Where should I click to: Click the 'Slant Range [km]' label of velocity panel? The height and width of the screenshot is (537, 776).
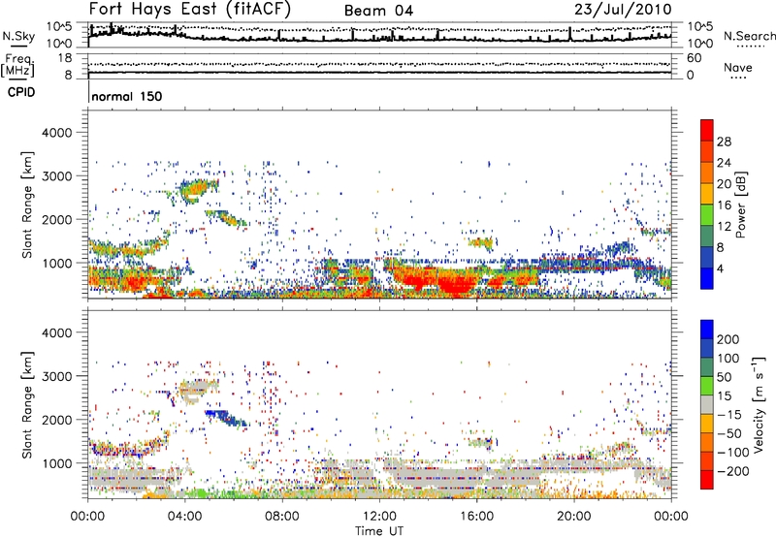pyautogui.click(x=27, y=405)
